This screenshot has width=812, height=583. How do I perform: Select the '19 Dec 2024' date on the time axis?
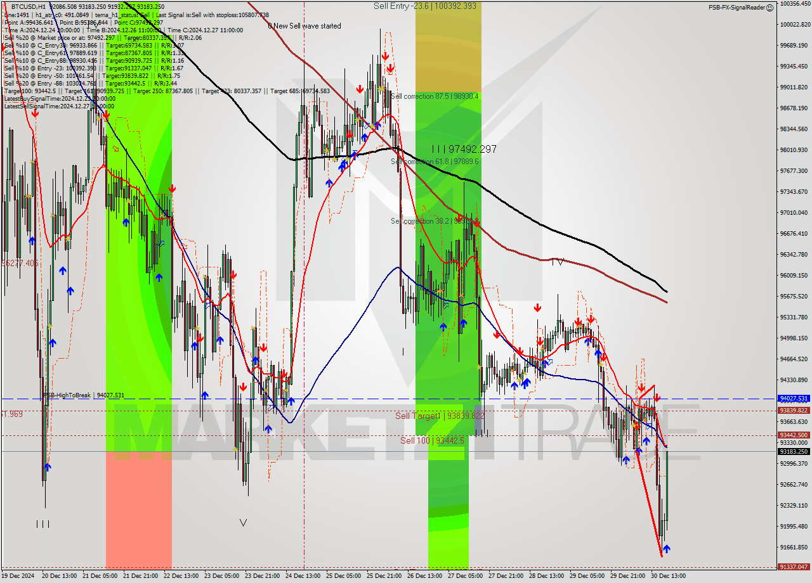point(18,576)
